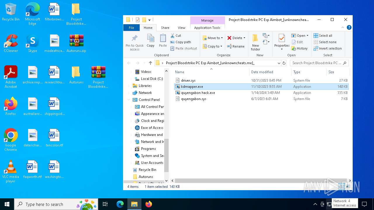The height and width of the screenshot is (210, 374).
Task: Select Videos in navigation pane
Action: click(x=146, y=72)
